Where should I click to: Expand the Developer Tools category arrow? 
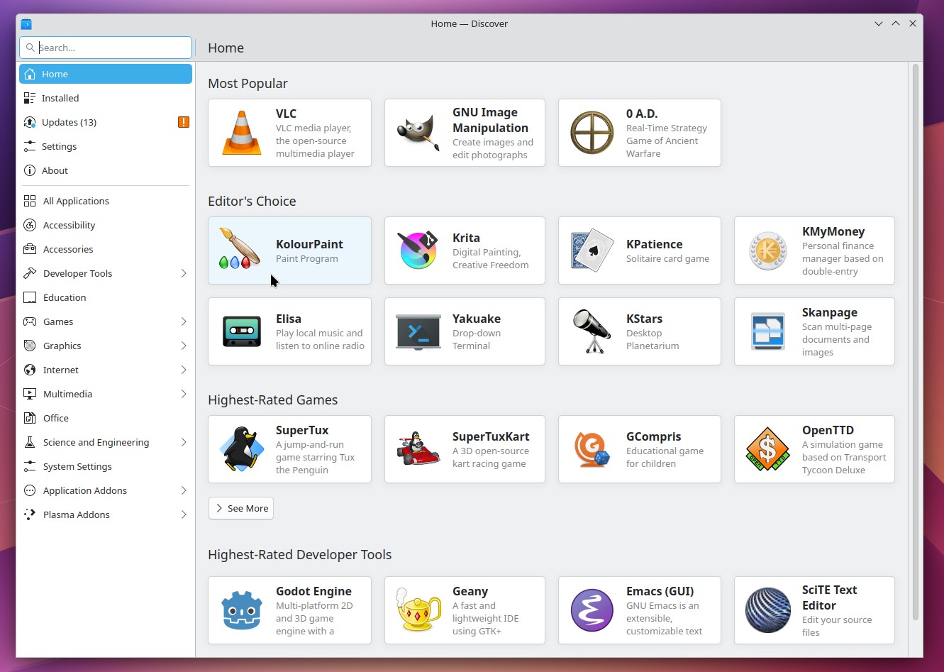pos(184,273)
